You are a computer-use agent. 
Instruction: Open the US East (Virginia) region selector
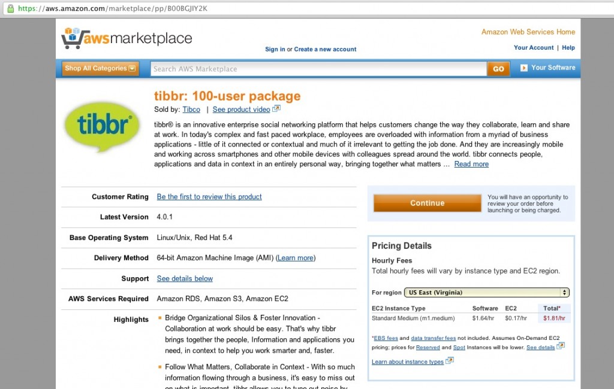tap(487, 293)
